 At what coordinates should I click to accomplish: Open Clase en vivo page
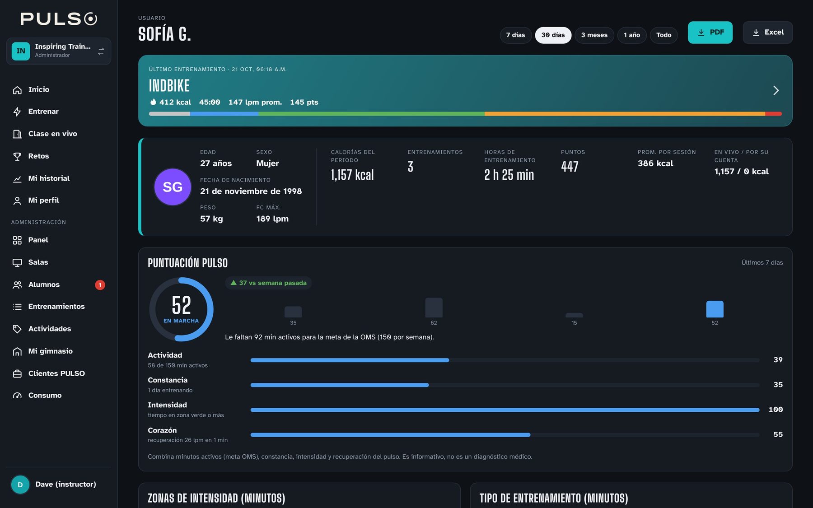[59, 134]
